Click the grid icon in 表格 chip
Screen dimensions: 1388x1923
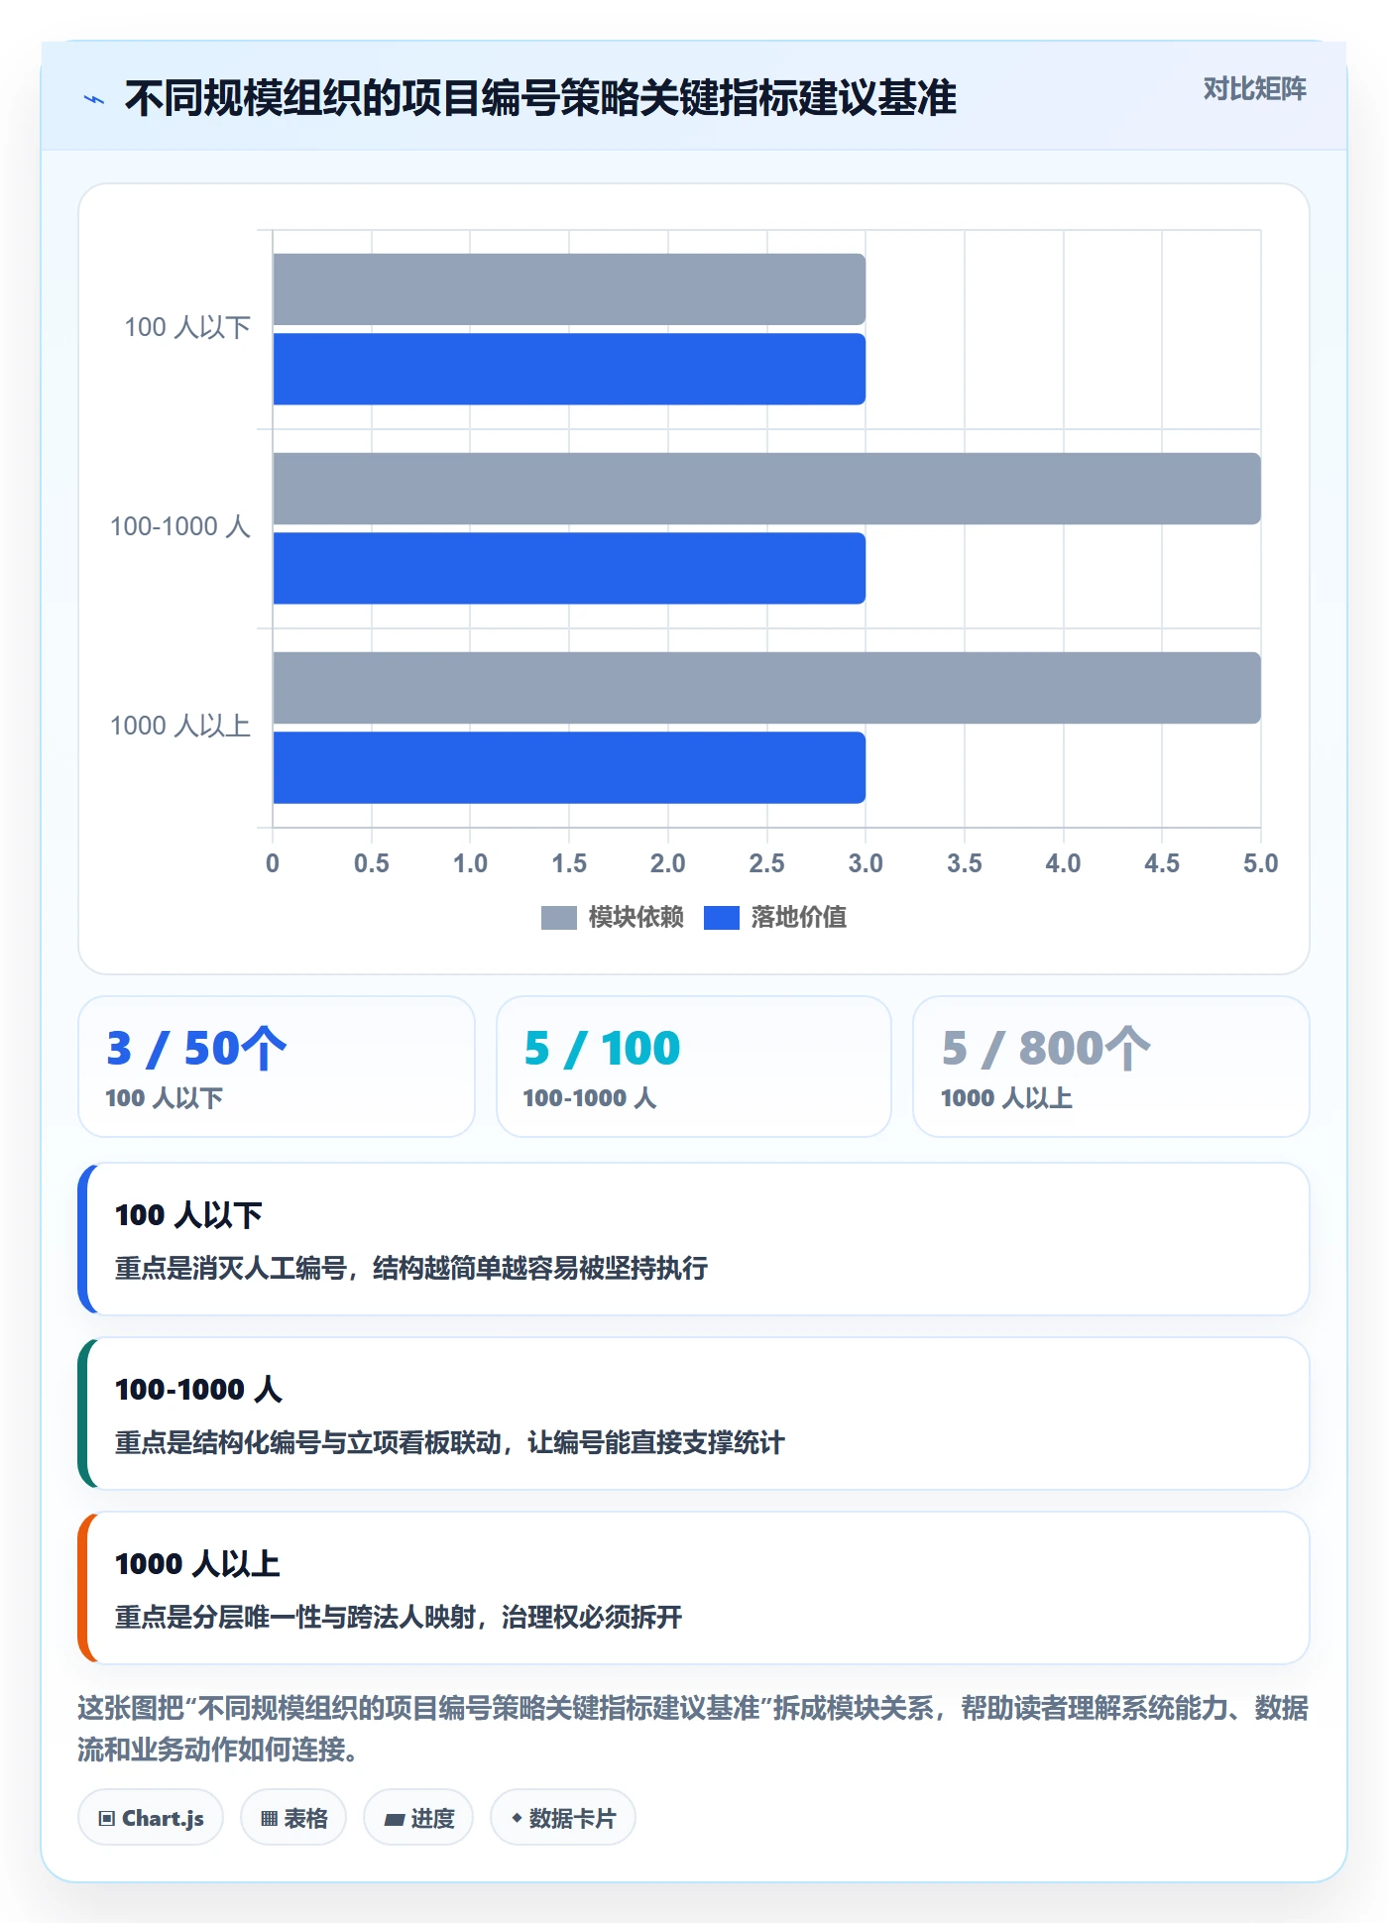point(269,1818)
